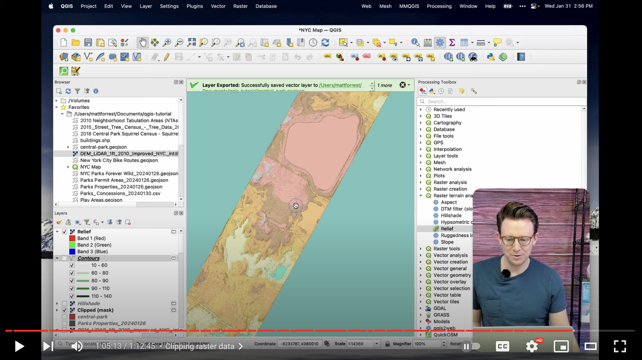Refresh the Browser panel
The height and width of the screenshot is (360, 642).
pos(68,91)
